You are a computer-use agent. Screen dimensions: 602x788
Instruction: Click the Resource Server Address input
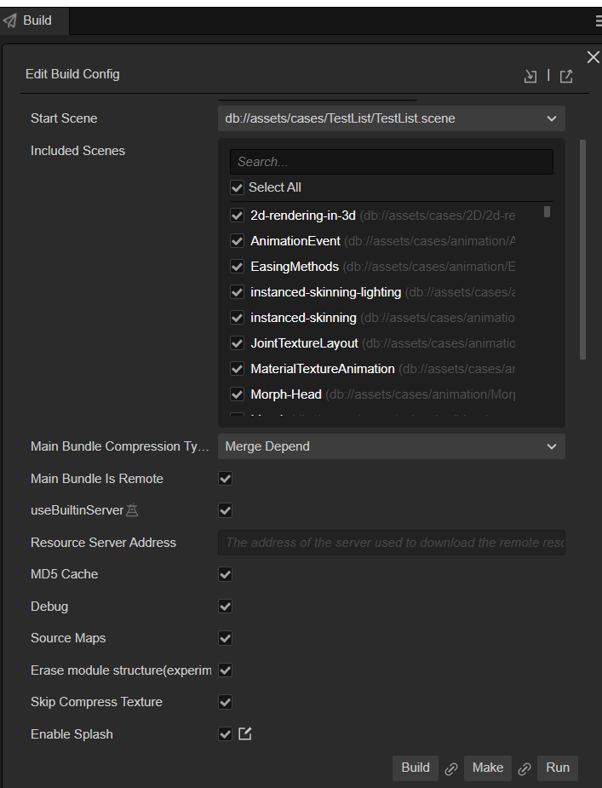coord(391,543)
